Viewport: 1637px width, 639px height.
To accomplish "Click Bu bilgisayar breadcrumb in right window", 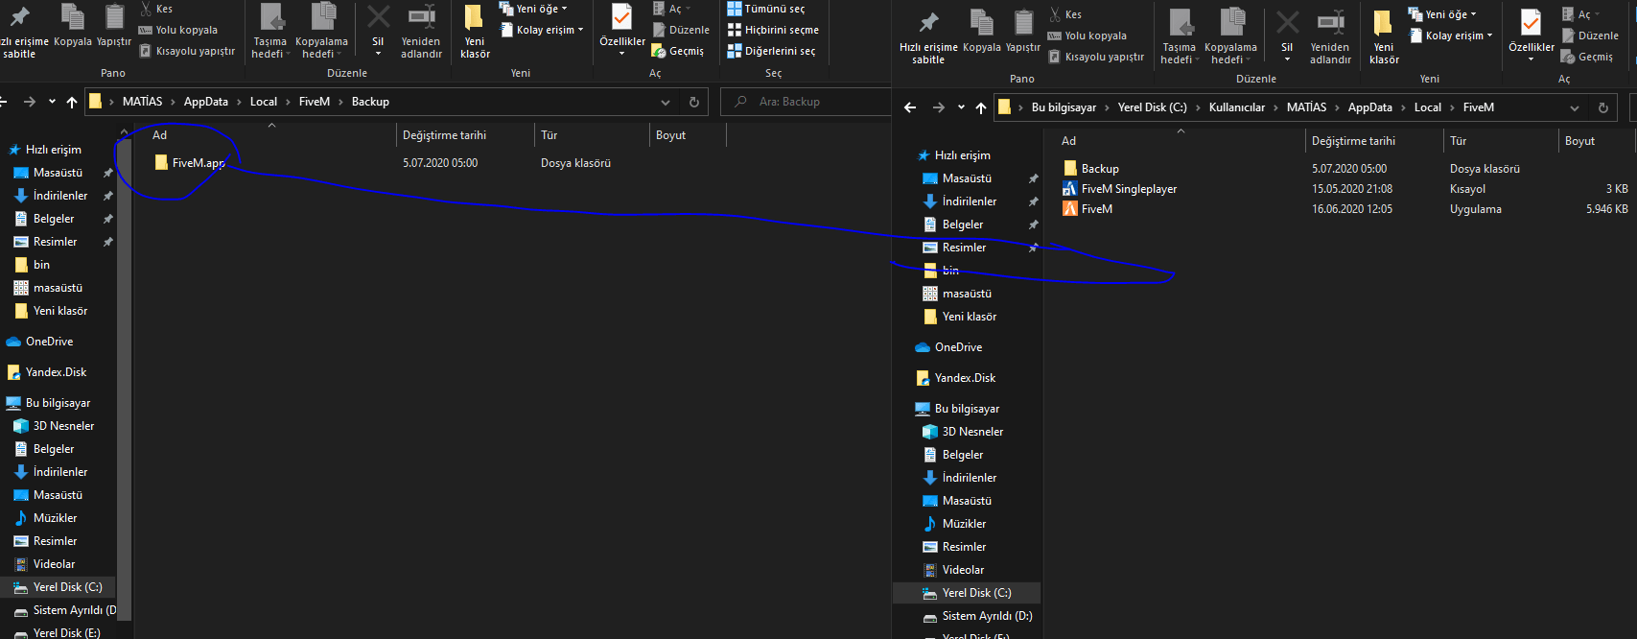I will coord(1064,107).
